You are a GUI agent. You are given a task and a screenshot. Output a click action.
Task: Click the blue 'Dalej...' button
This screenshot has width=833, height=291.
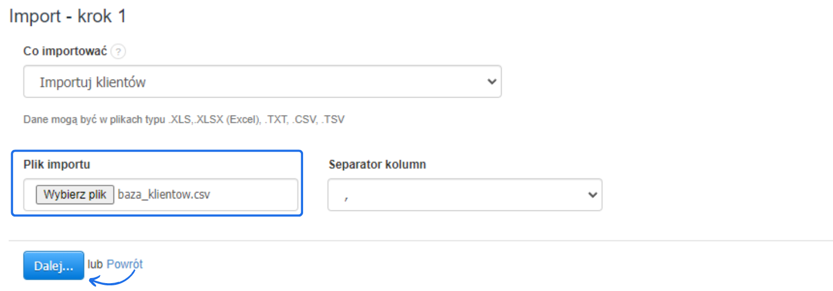(54, 266)
